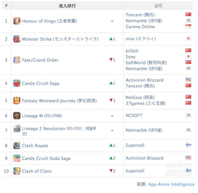This screenshot has width=198, height=193.
Task: Click the 公司 column header
Action: (x=158, y=6)
